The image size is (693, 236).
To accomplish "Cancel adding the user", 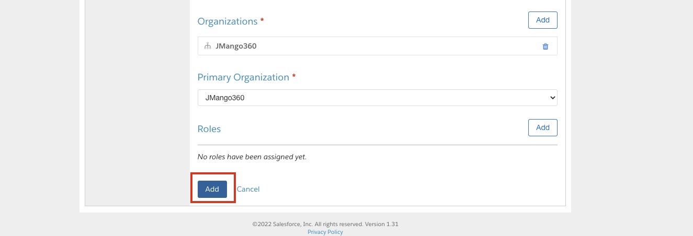I will click(248, 189).
